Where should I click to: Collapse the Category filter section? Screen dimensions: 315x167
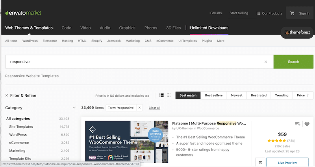coord(74,108)
